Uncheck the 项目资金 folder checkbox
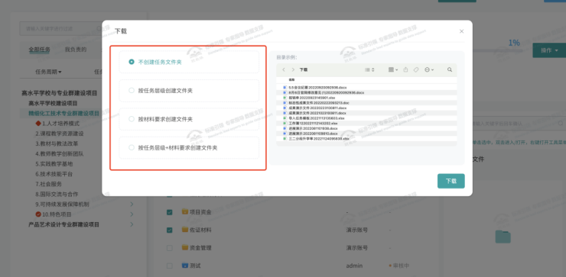 click(x=169, y=212)
